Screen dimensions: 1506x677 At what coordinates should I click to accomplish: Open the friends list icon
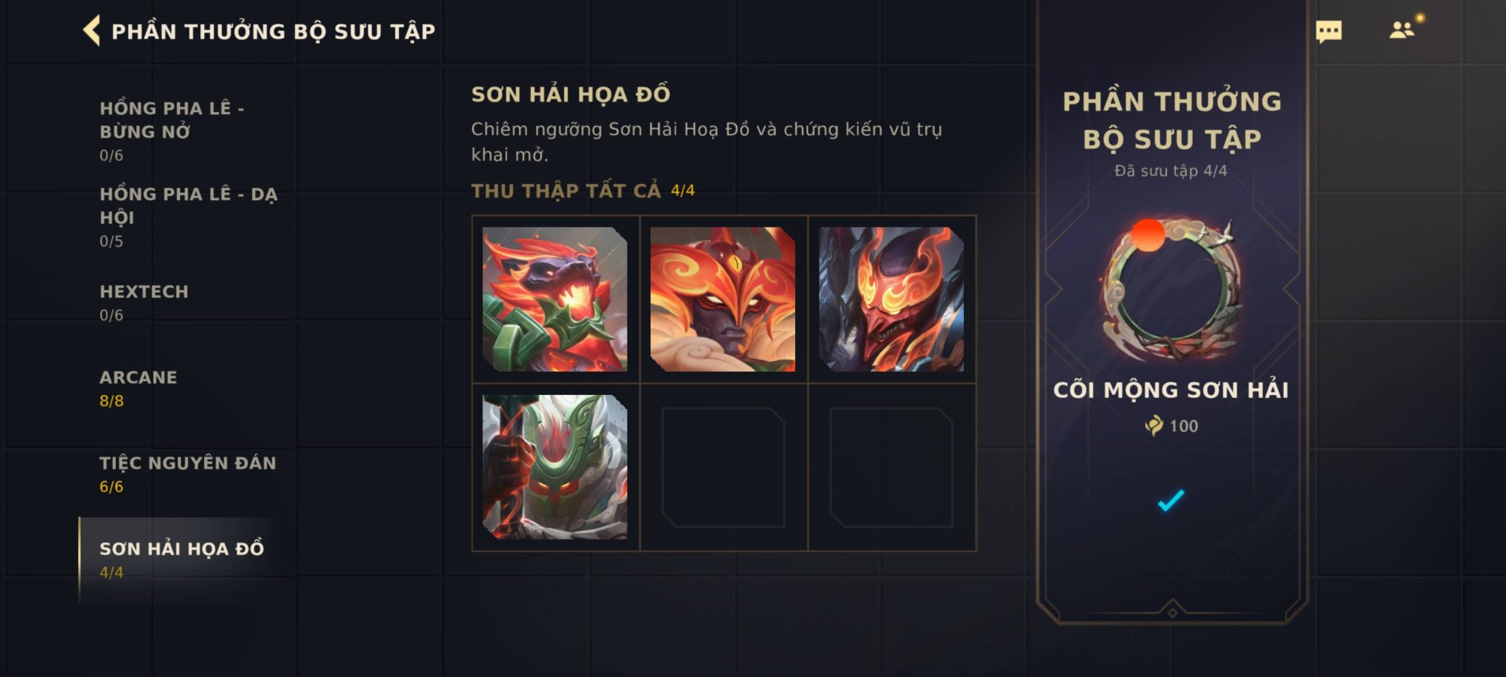(x=1402, y=30)
